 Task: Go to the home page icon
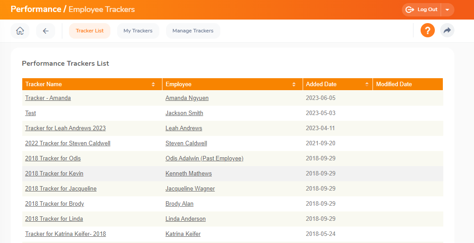(x=20, y=31)
